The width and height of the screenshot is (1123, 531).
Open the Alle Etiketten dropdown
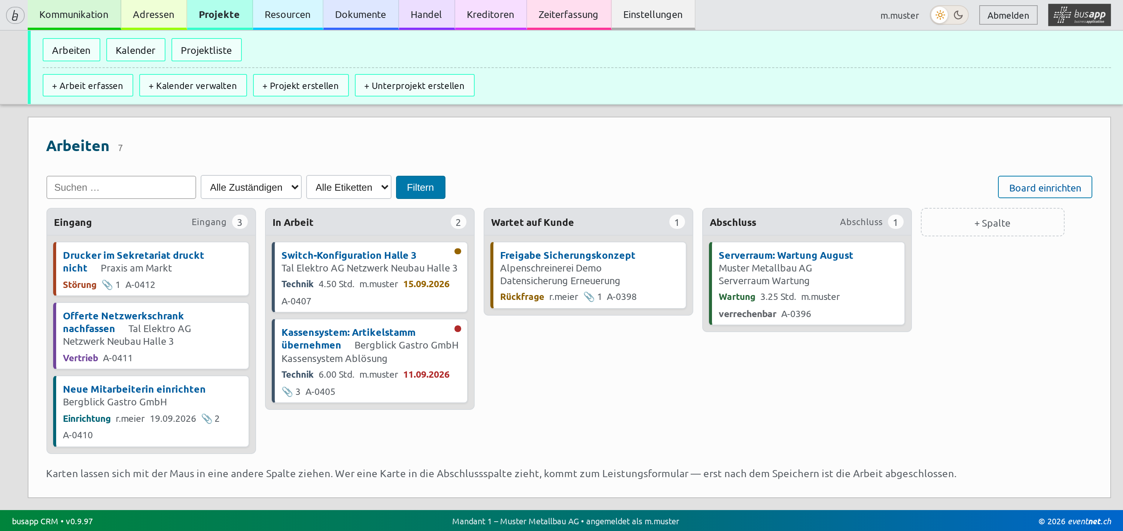(x=349, y=187)
